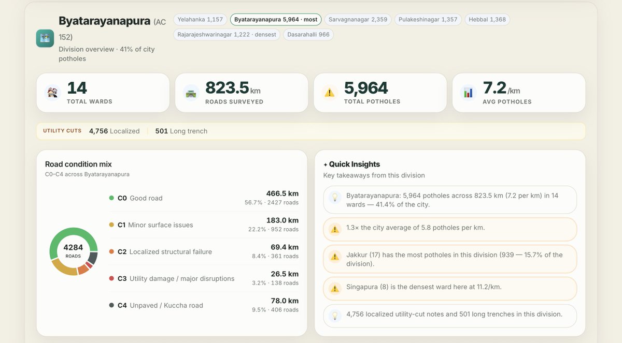Click the C0 Good road row label
622x343 pixels.
[140, 198]
